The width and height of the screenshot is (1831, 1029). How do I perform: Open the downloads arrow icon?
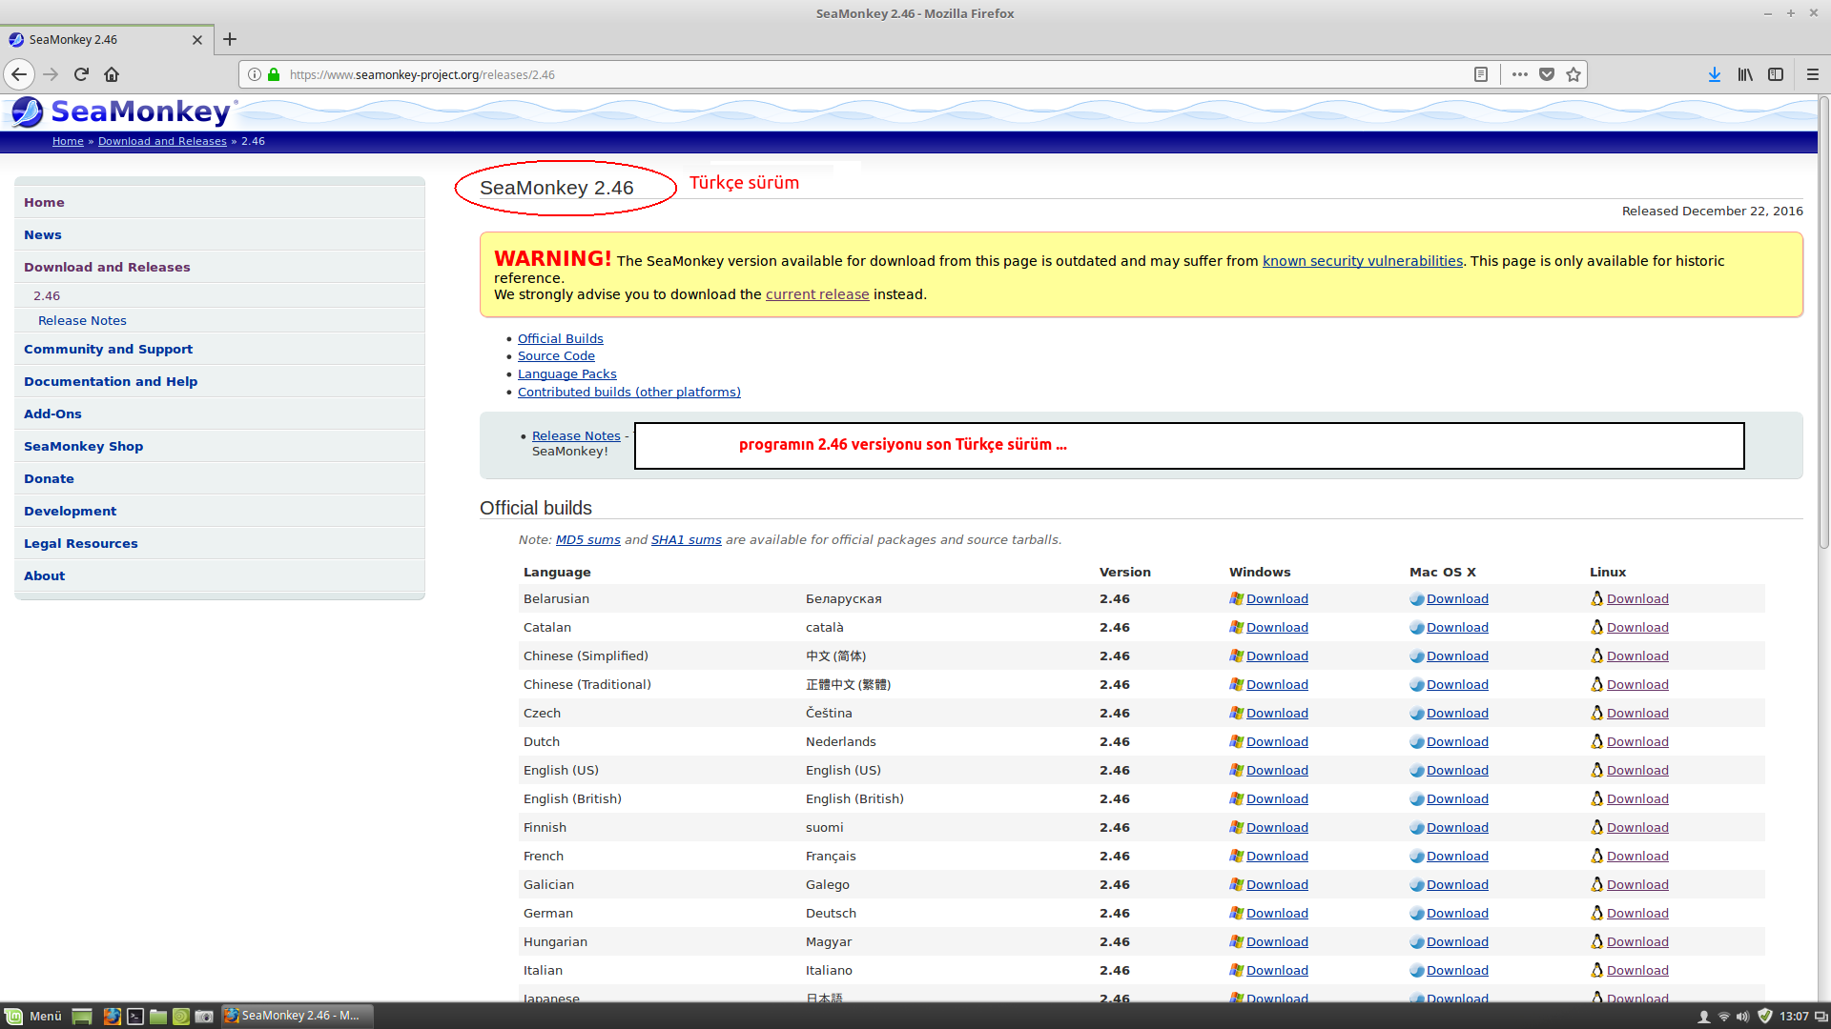click(x=1715, y=74)
